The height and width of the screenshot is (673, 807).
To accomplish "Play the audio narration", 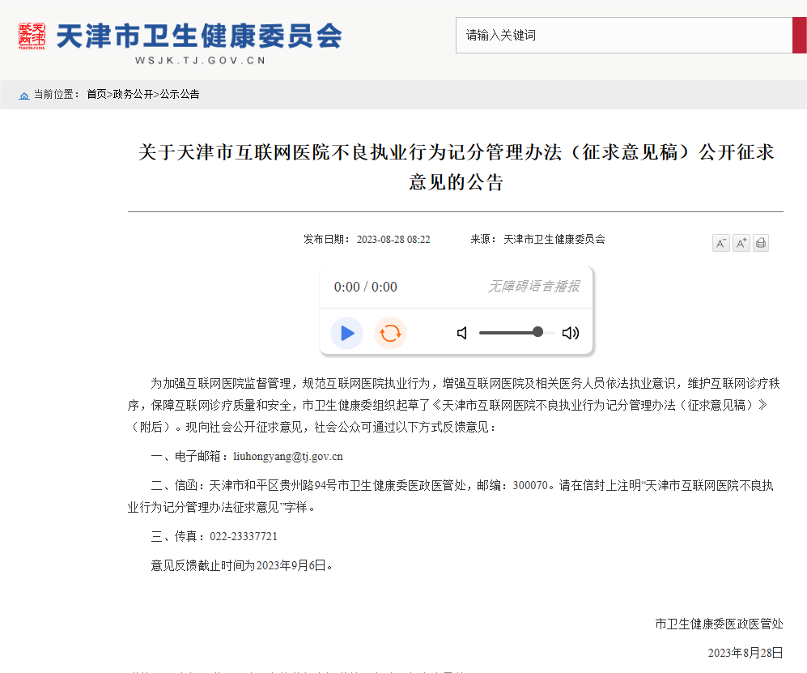I will pos(347,333).
